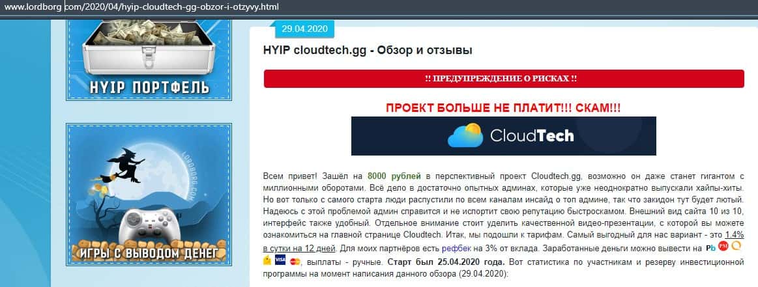Click the CloudTech project banner image

point(504,136)
